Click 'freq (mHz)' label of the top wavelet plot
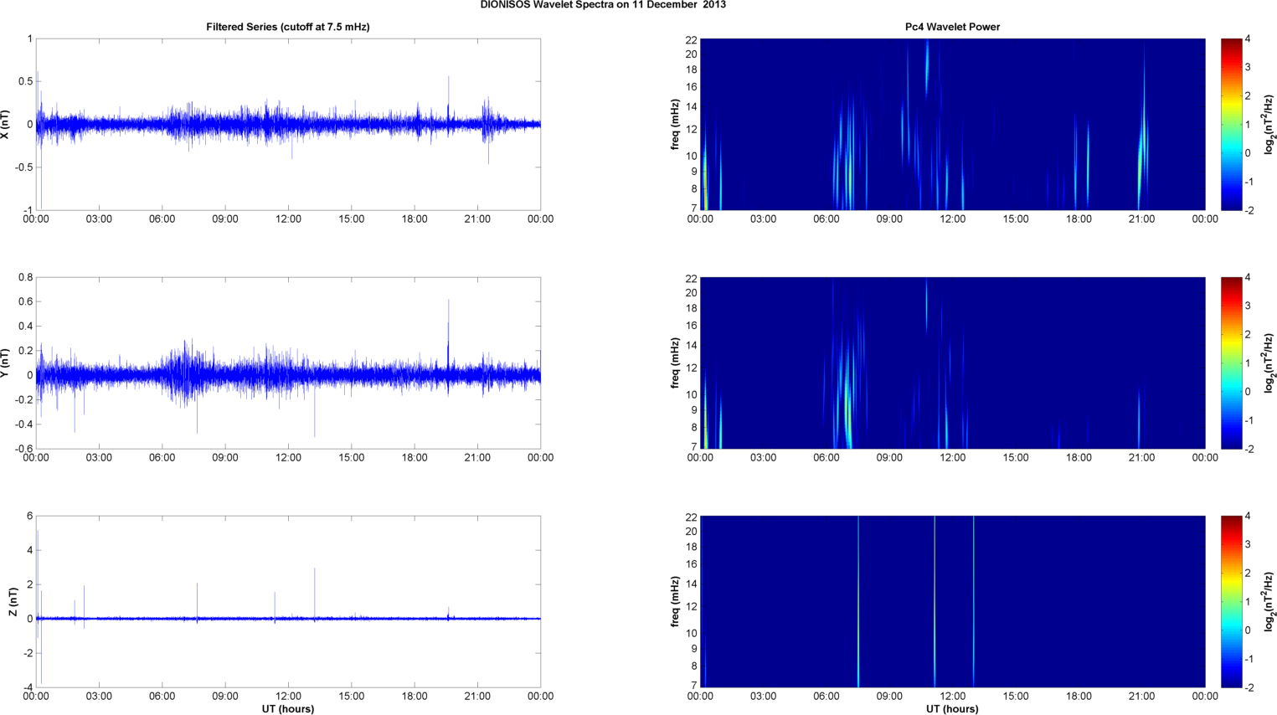Viewport: 1277px width, 715px height. 675,124
